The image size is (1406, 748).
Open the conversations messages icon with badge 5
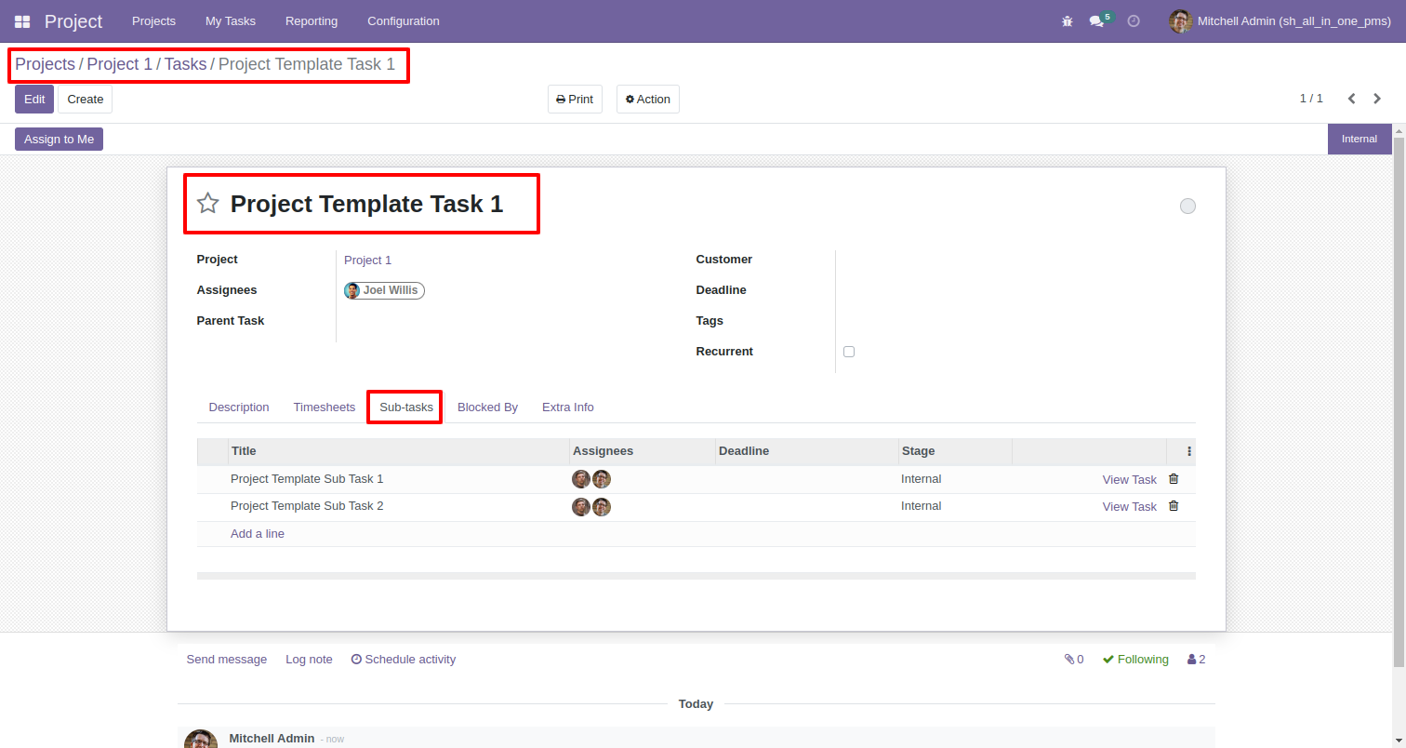click(1100, 20)
